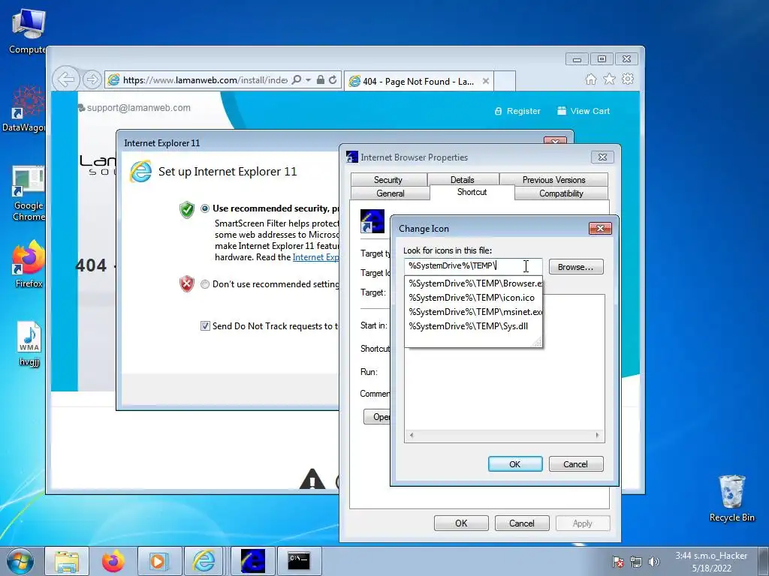Open Internet Explorer Tools gear

coord(628,79)
